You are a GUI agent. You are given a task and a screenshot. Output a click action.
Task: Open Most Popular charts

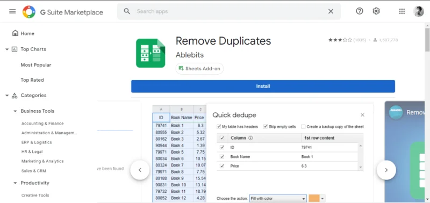tap(36, 65)
